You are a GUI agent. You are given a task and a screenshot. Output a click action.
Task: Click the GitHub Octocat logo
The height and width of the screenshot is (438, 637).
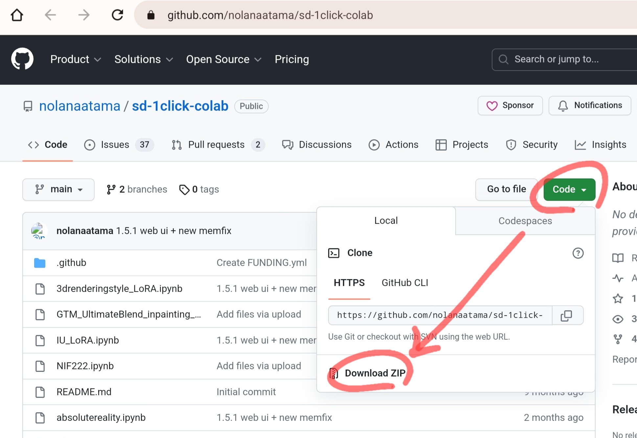pos(22,59)
